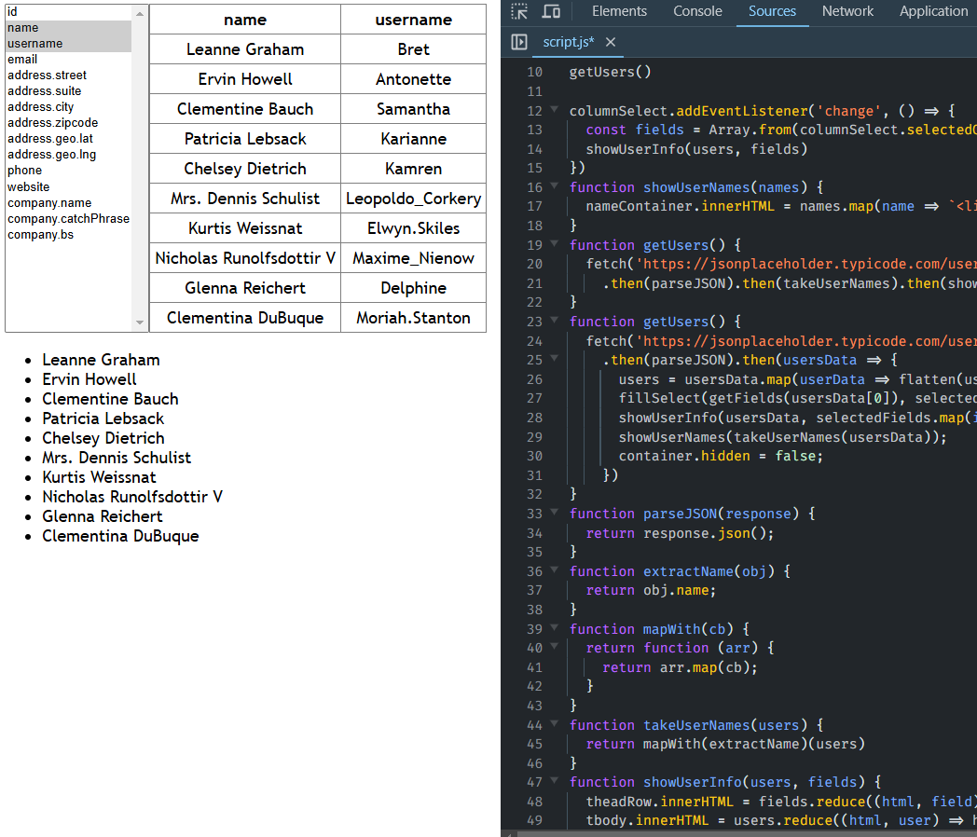Collapse showUserInfo function at line 47
Screen dimensions: 977x837
point(554,781)
